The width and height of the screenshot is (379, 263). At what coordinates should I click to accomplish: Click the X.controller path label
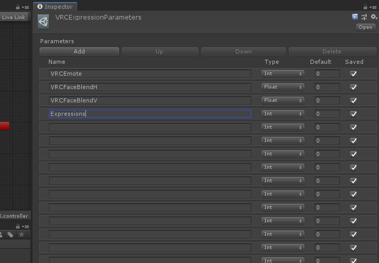[x=14, y=216]
